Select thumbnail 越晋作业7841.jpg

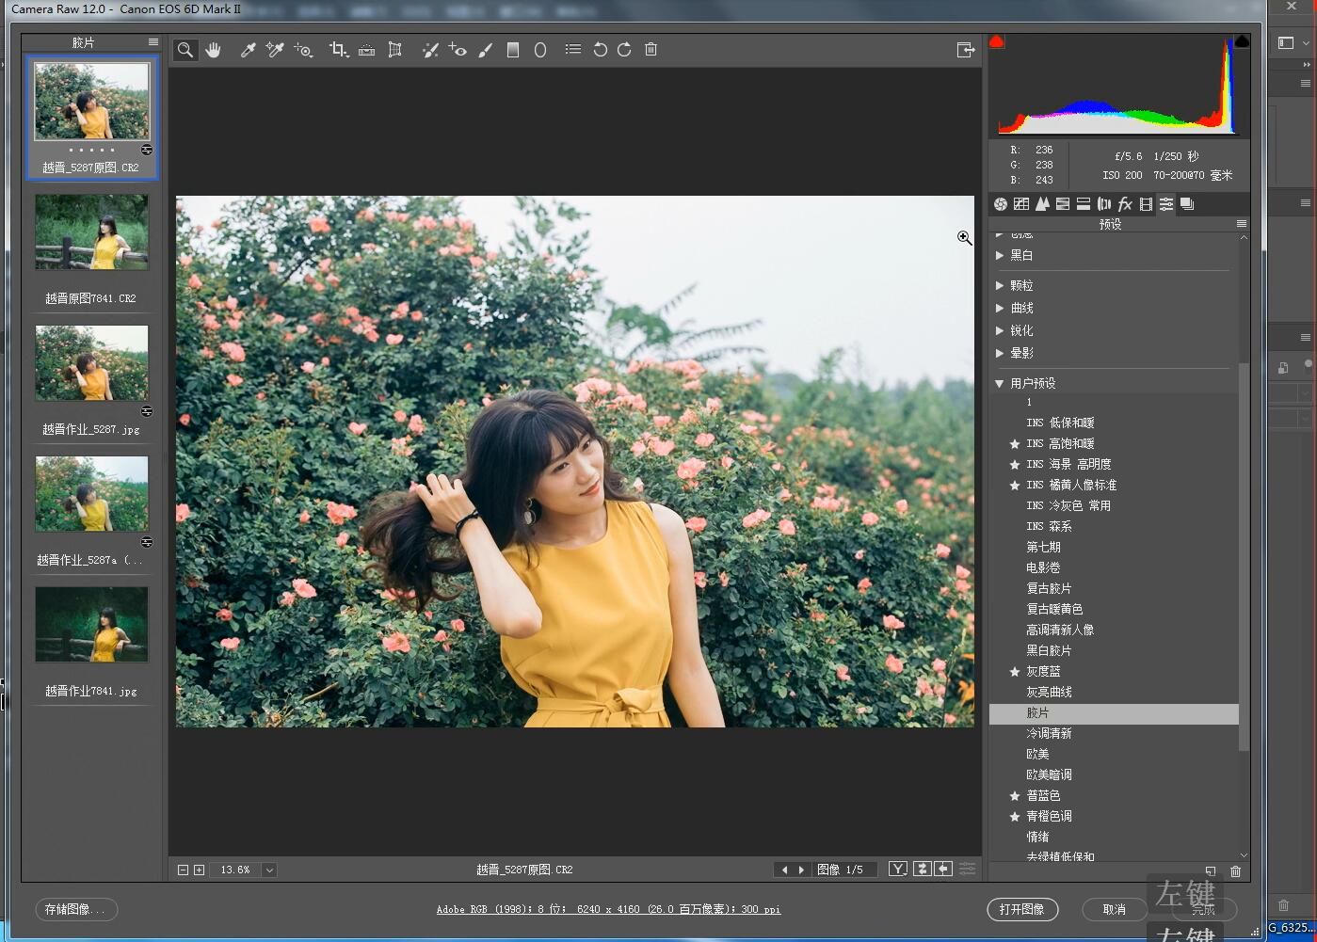point(91,625)
